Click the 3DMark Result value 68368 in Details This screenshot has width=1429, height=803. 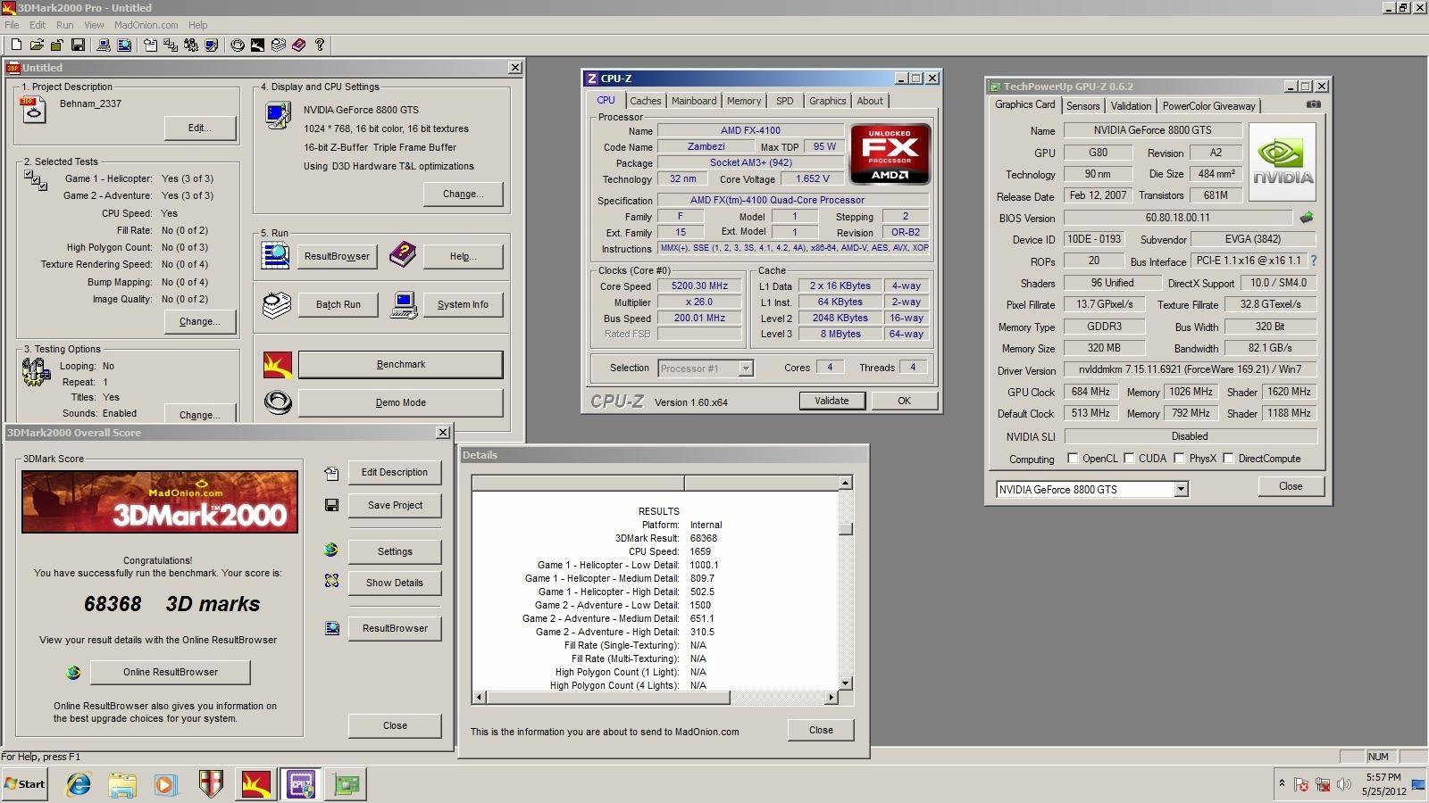[x=704, y=538]
